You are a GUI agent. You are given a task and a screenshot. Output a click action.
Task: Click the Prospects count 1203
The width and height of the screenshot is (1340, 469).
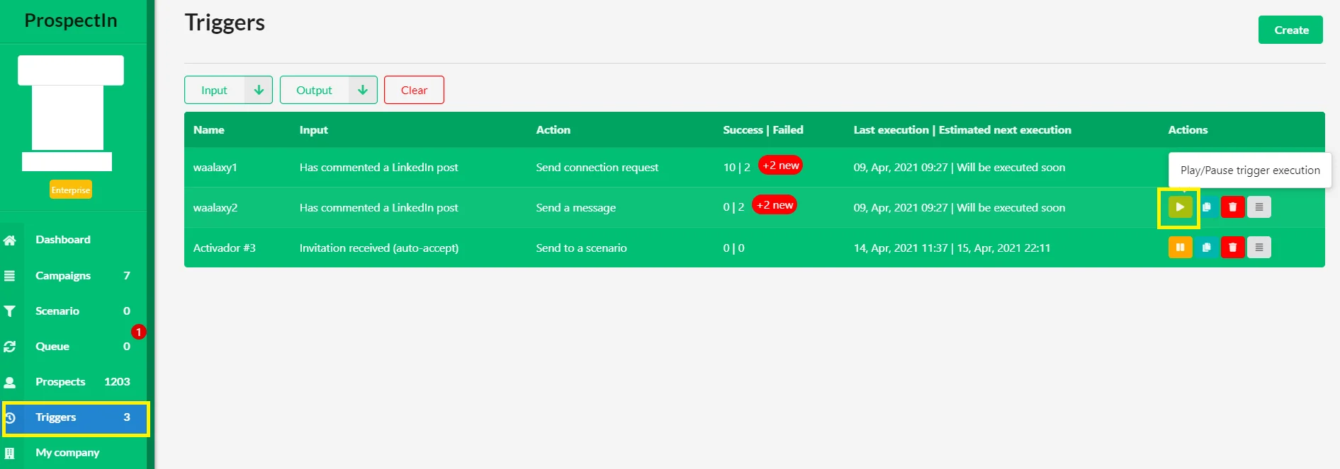coord(118,382)
